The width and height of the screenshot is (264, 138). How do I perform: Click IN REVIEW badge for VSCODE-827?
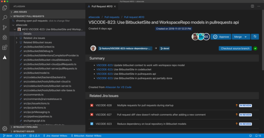245,115
